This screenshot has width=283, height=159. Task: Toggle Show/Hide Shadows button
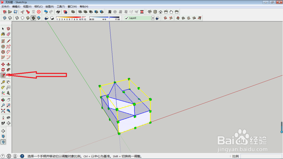pyautogui.click(x=52, y=18)
